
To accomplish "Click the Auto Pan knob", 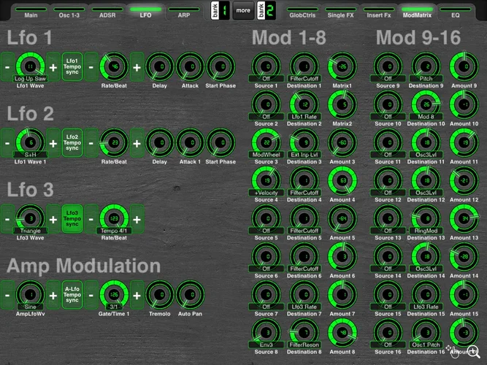I will tap(191, 293).
